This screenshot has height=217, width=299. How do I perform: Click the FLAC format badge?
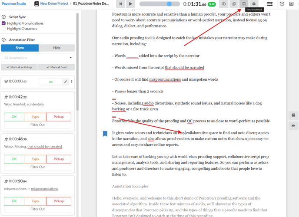click(x=212, y=4)
